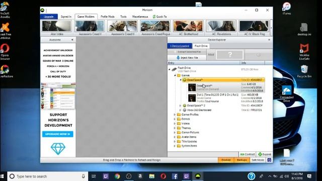Select the Avatar Items folder icon
The image size is (322, 181).
pos(179,137)
